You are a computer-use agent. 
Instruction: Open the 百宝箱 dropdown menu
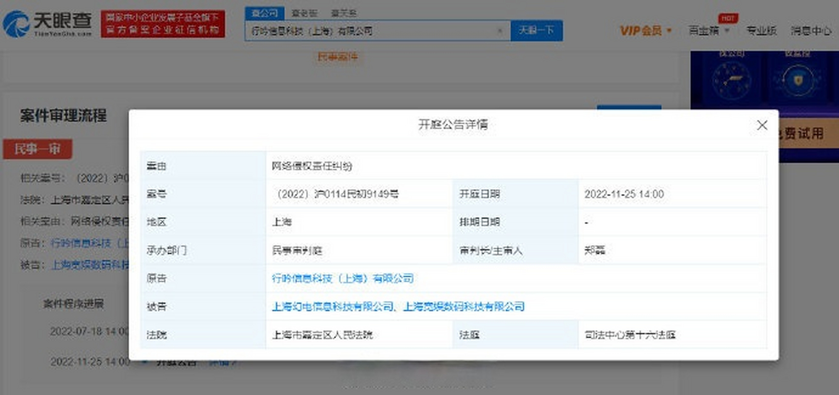pos(709,31)
